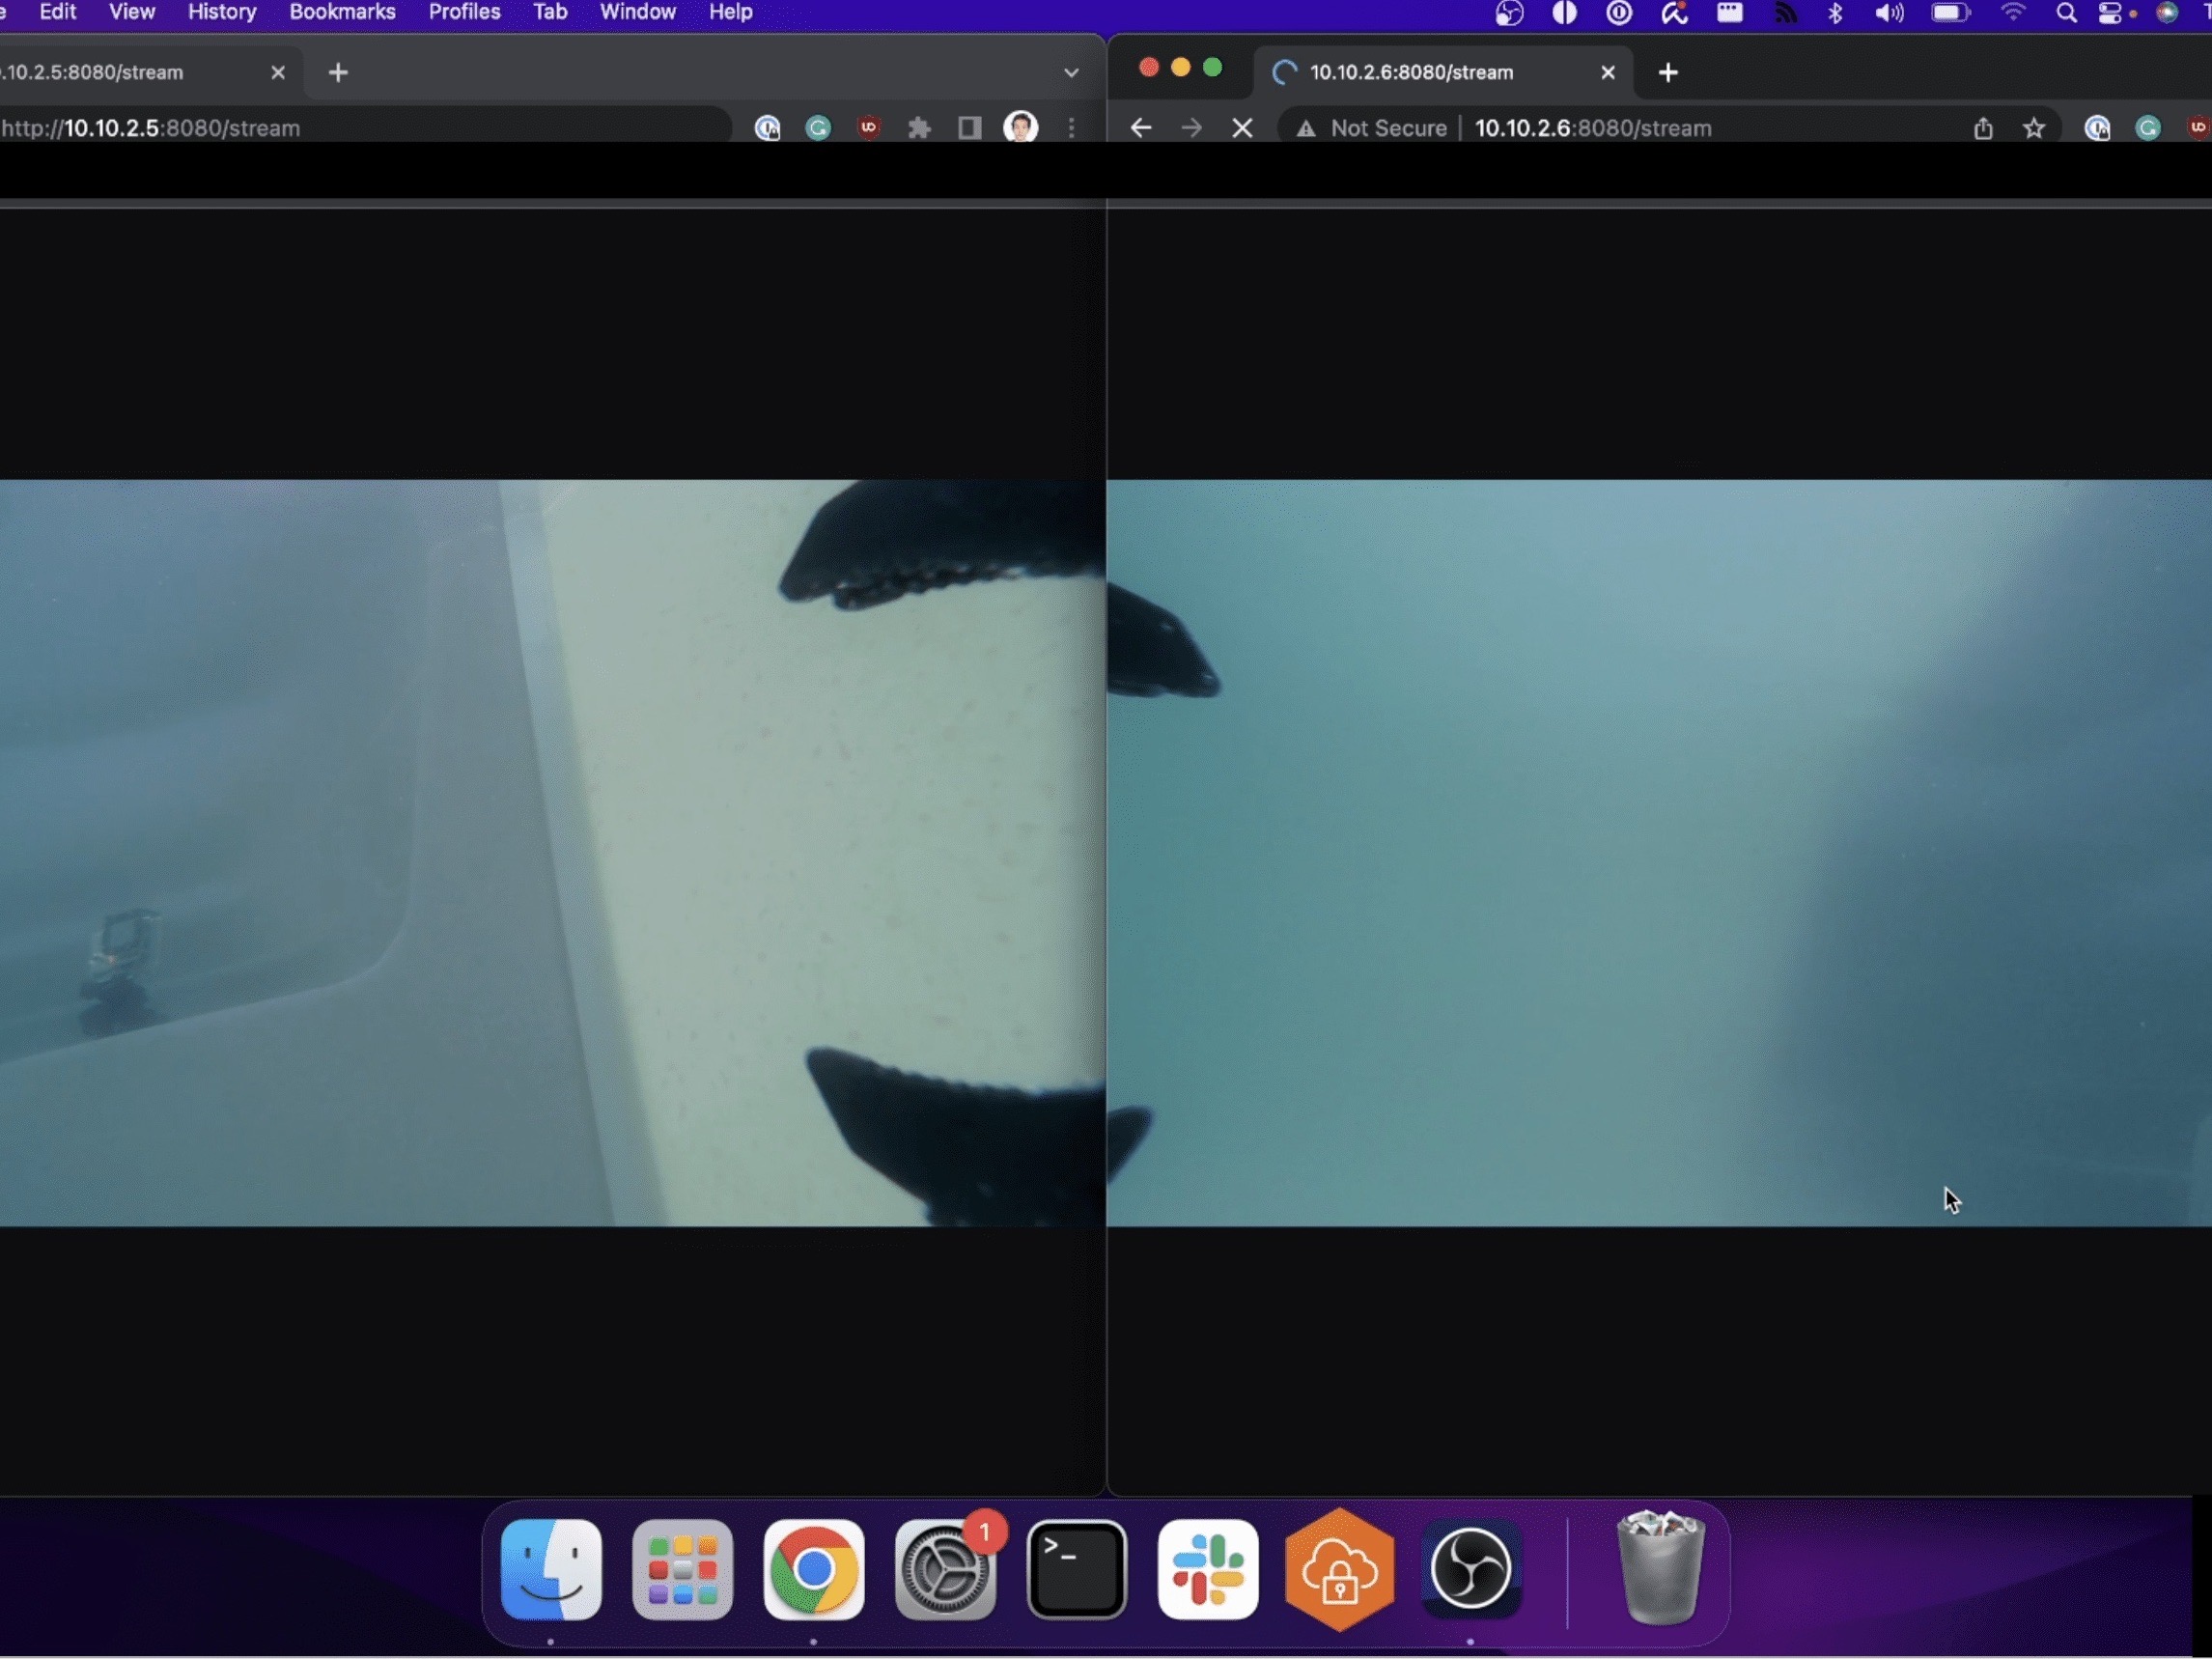
Task: Expand the tab search chevron
Action: pos(1071,72)
